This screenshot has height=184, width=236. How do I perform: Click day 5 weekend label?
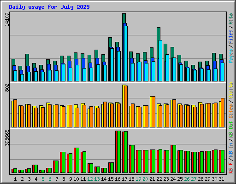(x=43, y=179)
